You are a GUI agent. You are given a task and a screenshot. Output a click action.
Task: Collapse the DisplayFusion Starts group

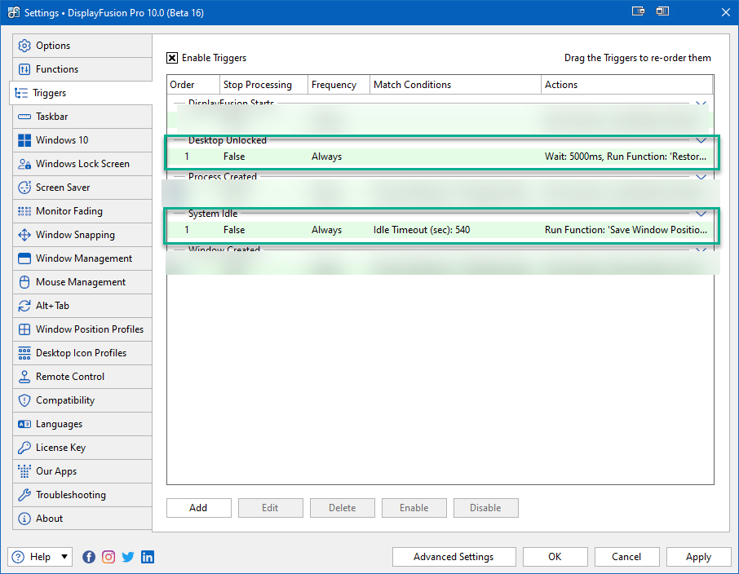tap(701, 104)
